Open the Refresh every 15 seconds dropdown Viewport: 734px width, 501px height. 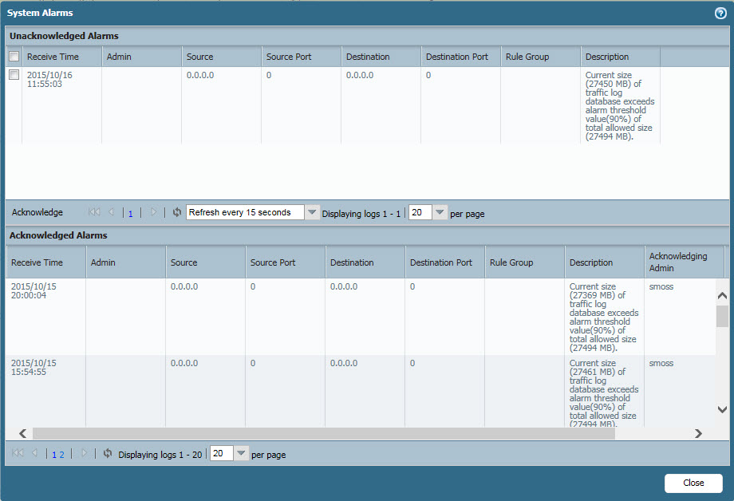[312, 213]
